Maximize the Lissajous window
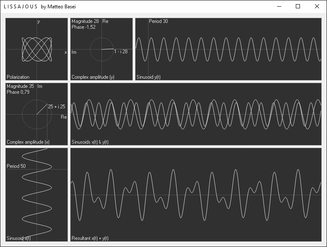This screenshot has height=247, width=327. [298, 7]
